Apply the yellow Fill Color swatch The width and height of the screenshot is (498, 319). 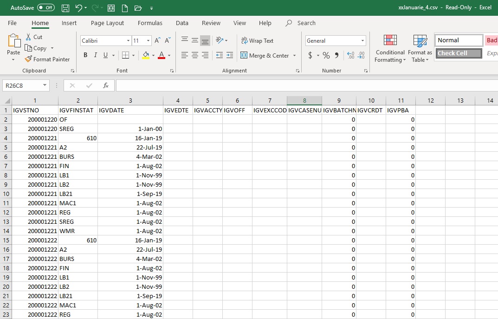click(146, 55)
